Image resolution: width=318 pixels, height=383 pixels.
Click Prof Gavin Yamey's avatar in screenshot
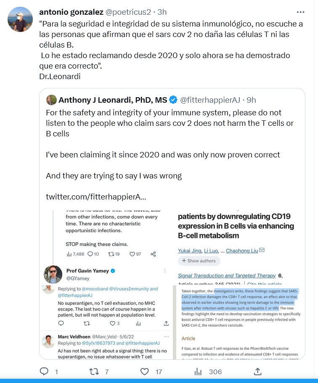click(53, 274)
